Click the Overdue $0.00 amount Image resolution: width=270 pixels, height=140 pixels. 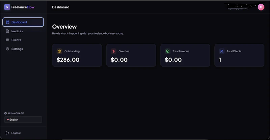click(x=119, y=60)
